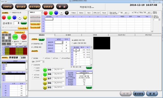Screen dimensions: 163x98
Task: Click the Gray Level input field
Action: pos(121,13)
